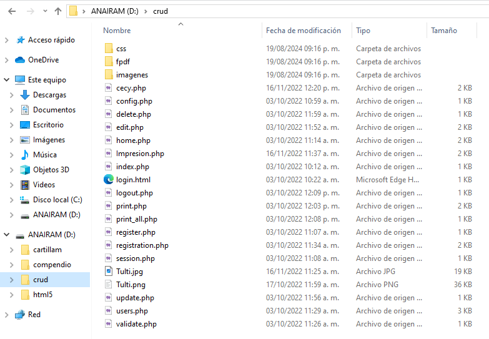The image size is (489, 339).
Task: Sort by Fecha de modificación column
Action: (x=304, y=31)
